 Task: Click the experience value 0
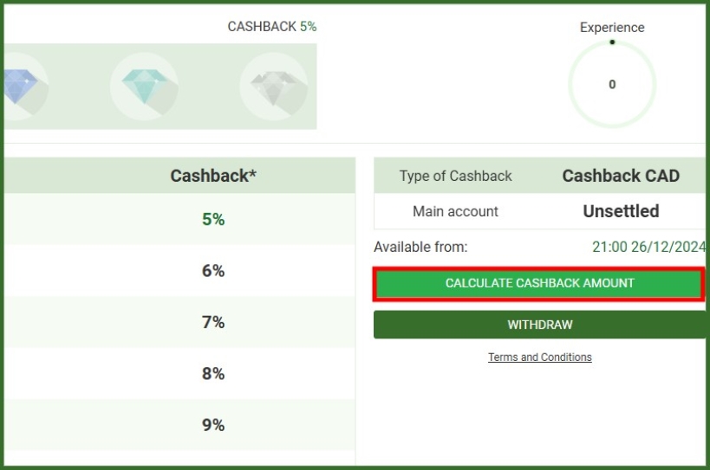coord(612,85)
